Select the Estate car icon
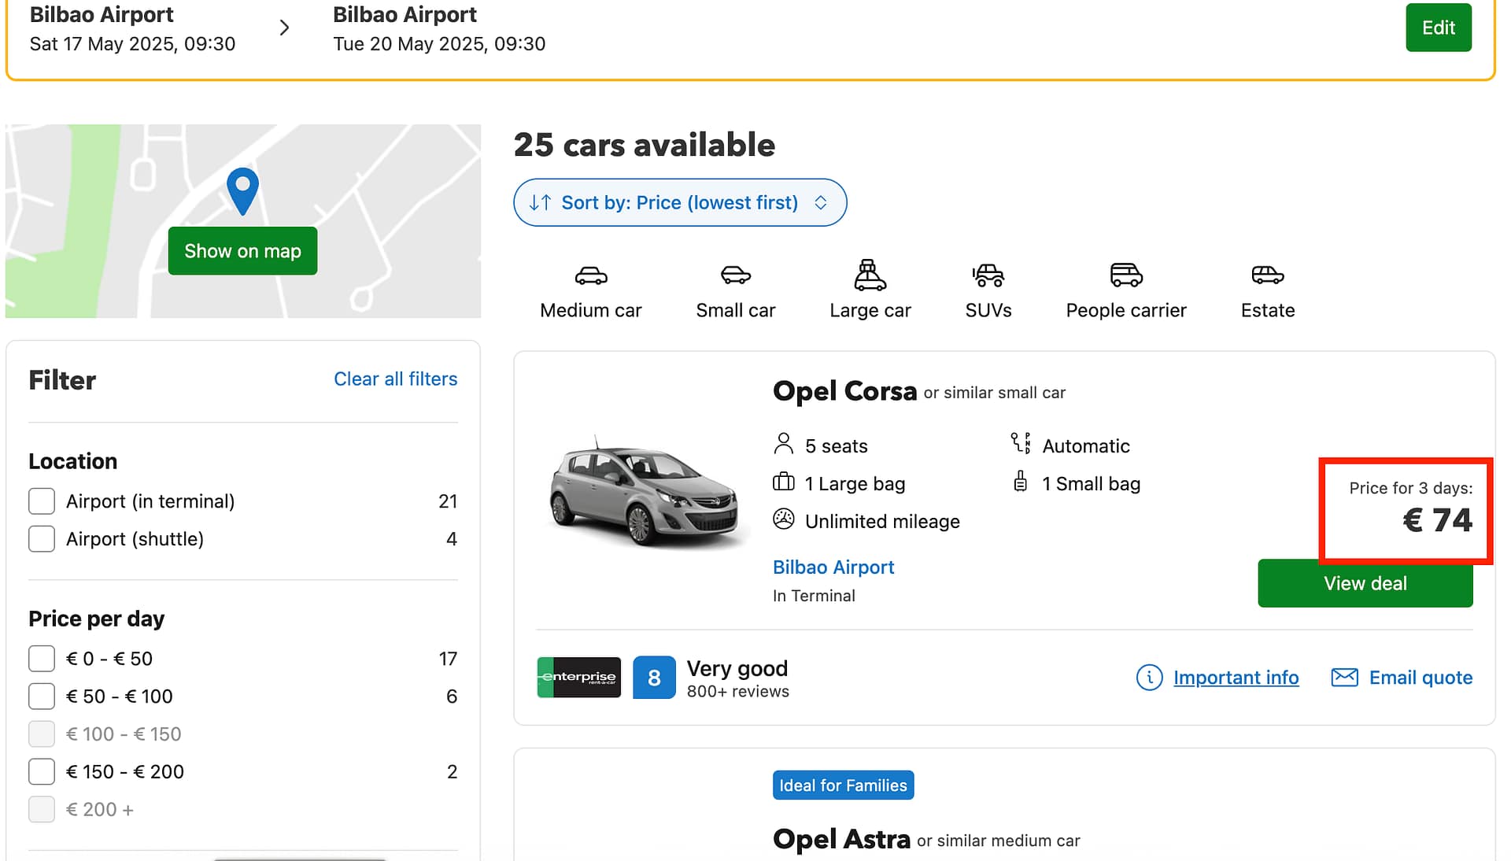1511x861 pixels. coord(1267,276)
